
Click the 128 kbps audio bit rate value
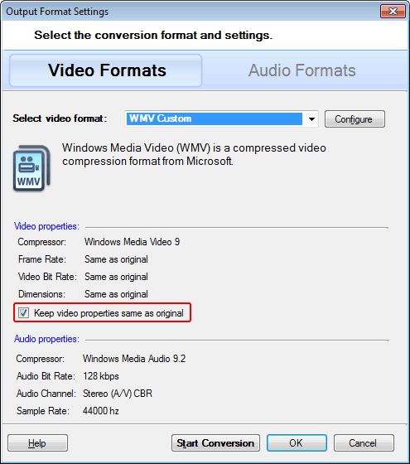coord(101,376)
